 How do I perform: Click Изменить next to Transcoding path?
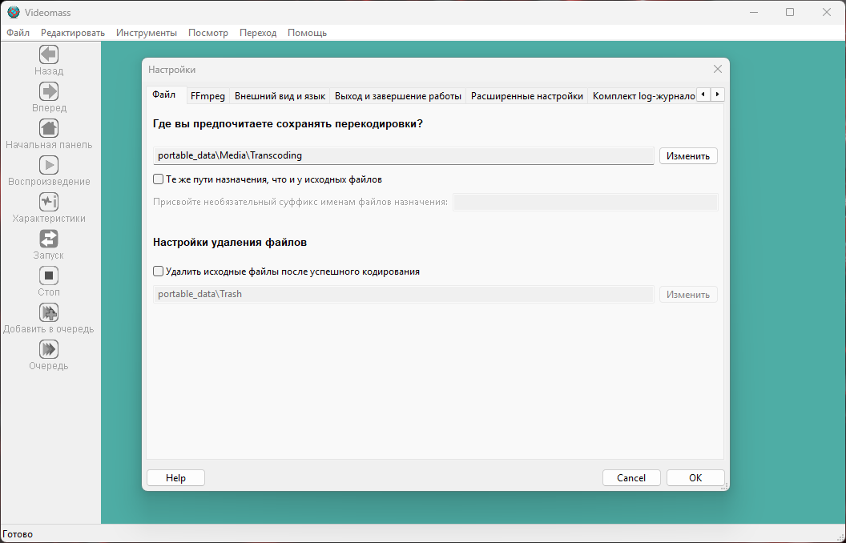pyautogui.click(x=688, y=156)
